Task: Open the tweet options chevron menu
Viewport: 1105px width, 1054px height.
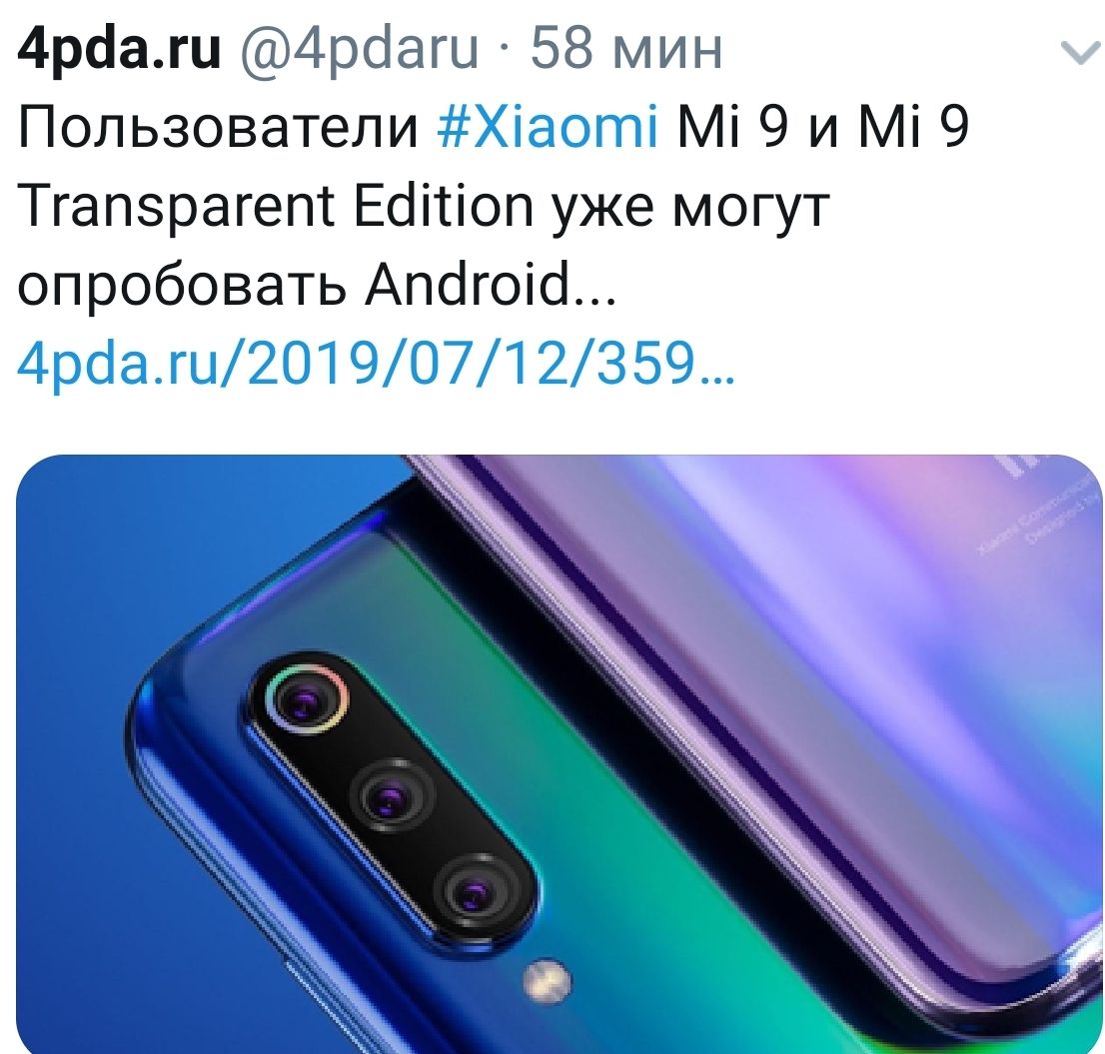Action: click(x=1080, y=53)
